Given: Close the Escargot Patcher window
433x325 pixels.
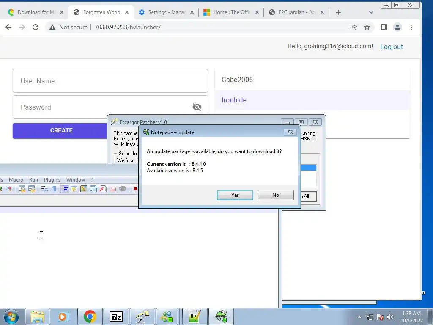Looking at the screenshot, I should (315, 122).
